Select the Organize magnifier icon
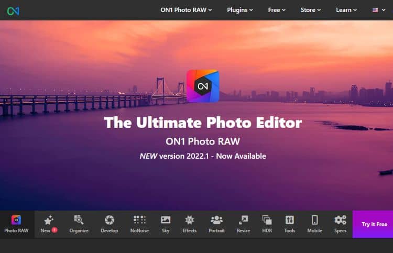The height and width of the screenshot is (253, 393). (x=79, y=220)
